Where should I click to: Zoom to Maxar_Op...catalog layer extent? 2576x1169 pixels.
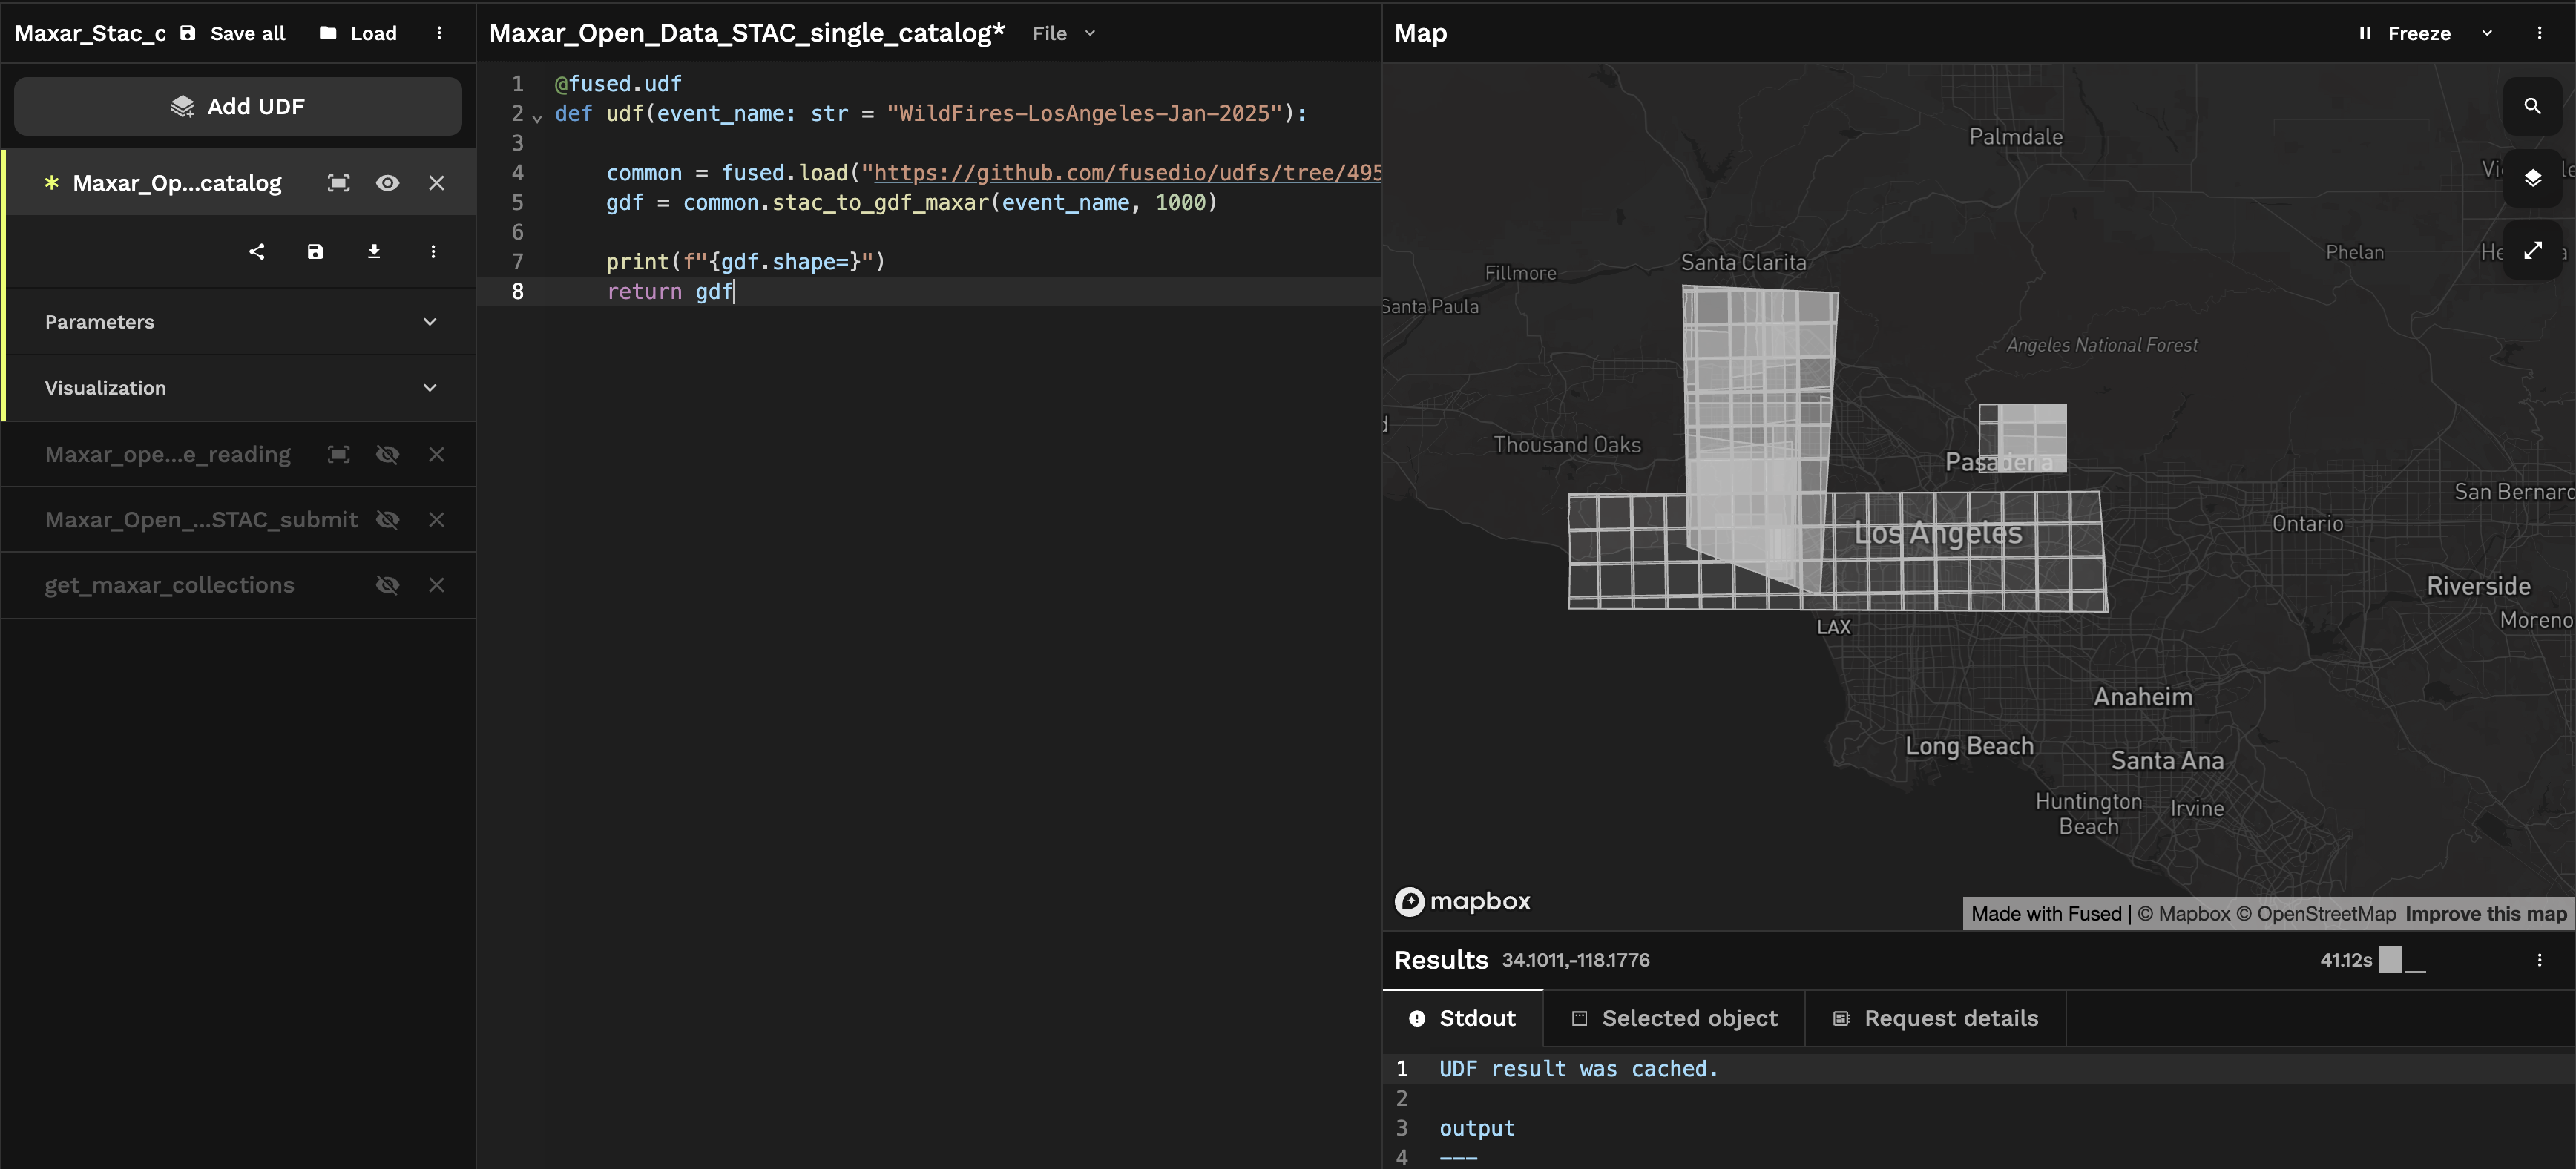tap(339, 183)
